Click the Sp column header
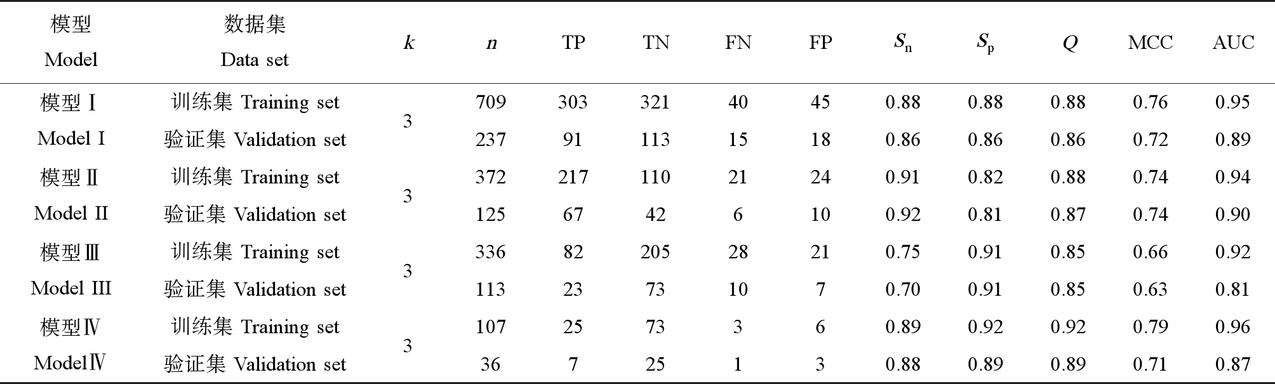The height and width of the screenshot is (384, 1275). tap(985, 43)
